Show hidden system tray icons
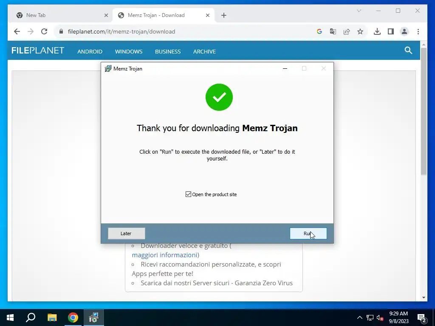Image resolution: width=435 pixels, height=326 pixels. (359, 318)
